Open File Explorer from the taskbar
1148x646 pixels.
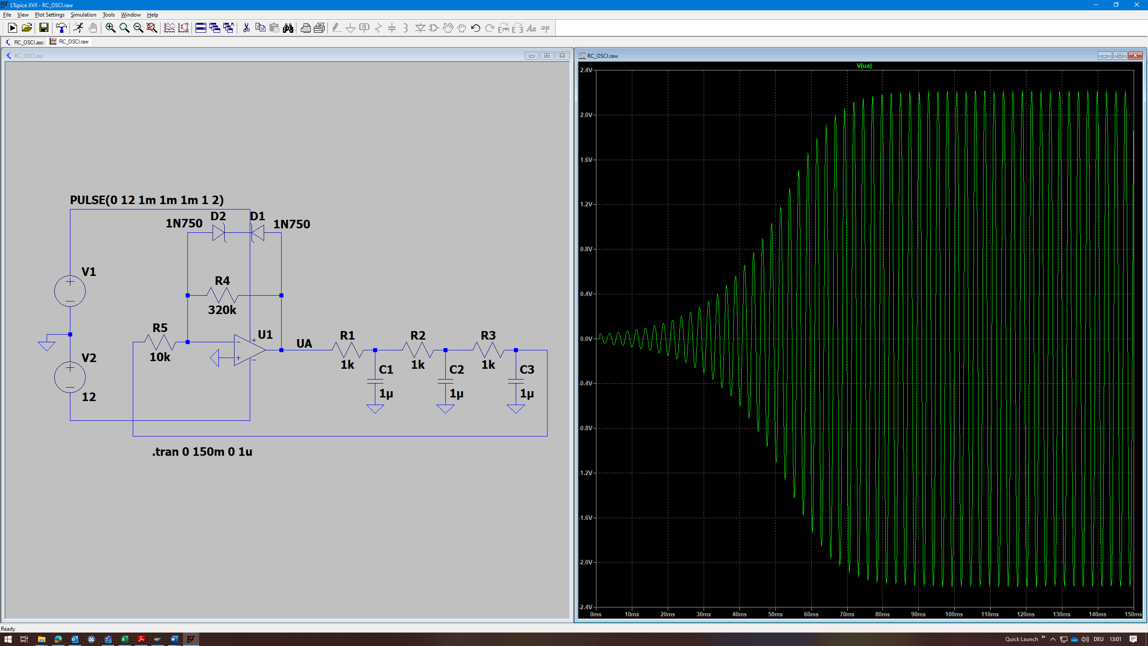41,639
